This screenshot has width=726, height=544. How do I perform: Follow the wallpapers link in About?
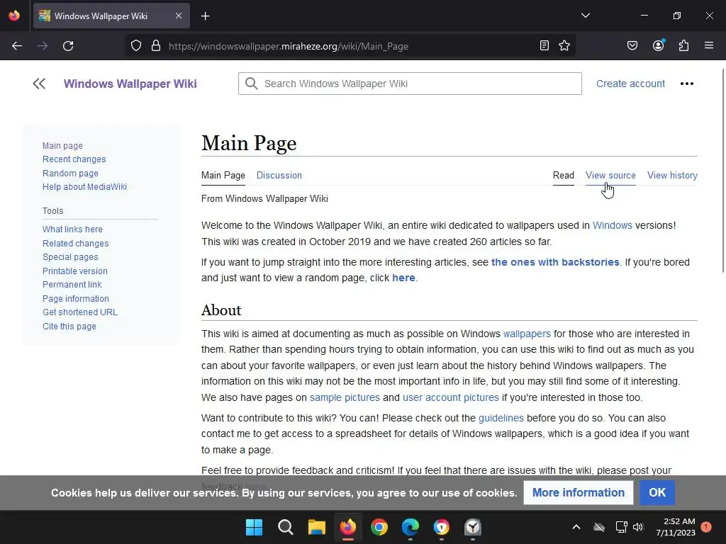527,334
